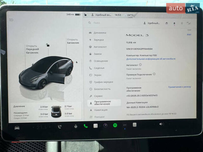
Task: Tap the cellular signal icon
Action: [188, 23]
